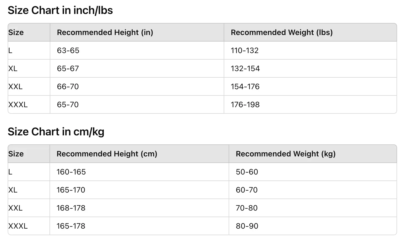Click the 176-198 weight cell
The width and height of the screenshot is (402, 239).
click(x=245, y=105)
